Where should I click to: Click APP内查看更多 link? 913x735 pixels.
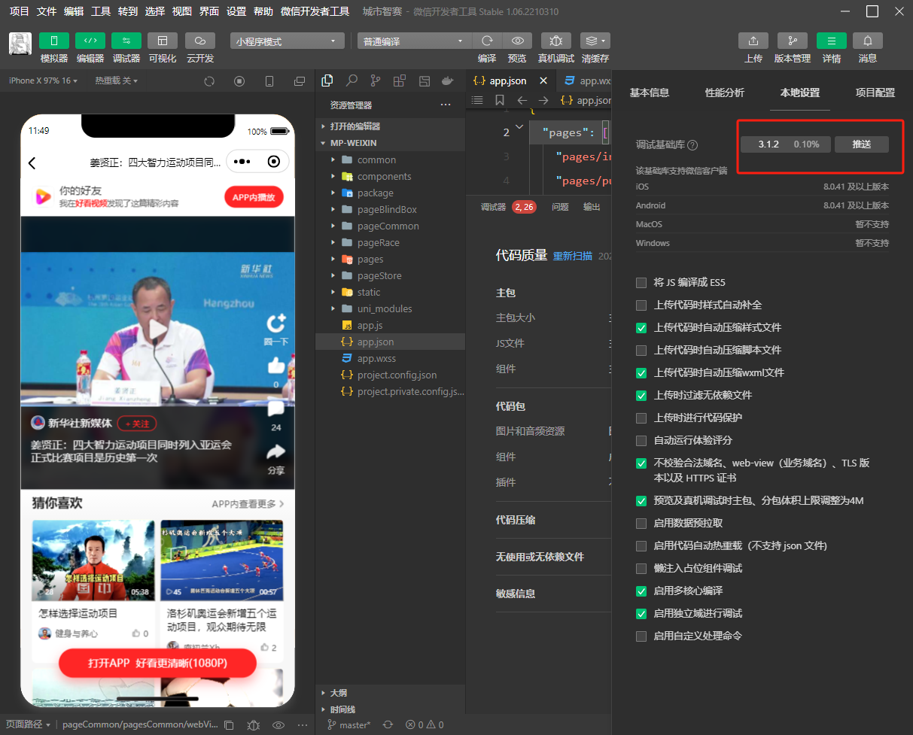click(248, 504)
